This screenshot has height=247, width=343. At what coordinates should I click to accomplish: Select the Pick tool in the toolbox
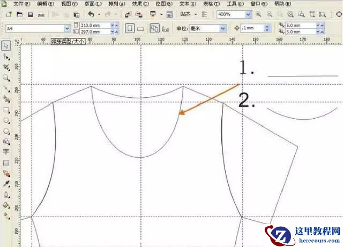point(6,45)
